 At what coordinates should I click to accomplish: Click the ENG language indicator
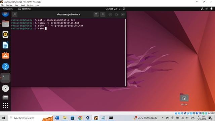tap(192, 118)
